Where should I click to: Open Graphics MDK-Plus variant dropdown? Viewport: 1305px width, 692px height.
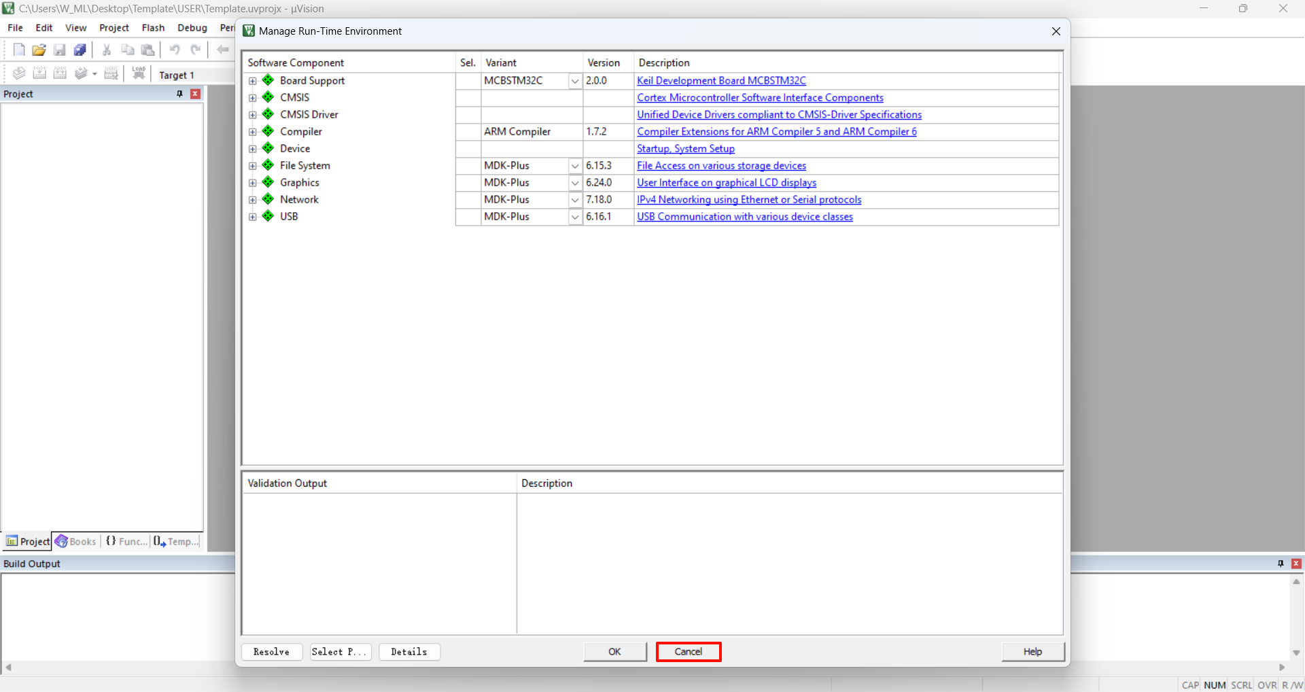[575, 183]
